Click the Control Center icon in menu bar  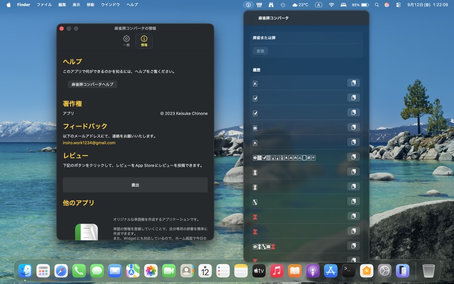[x=399, y=5]
